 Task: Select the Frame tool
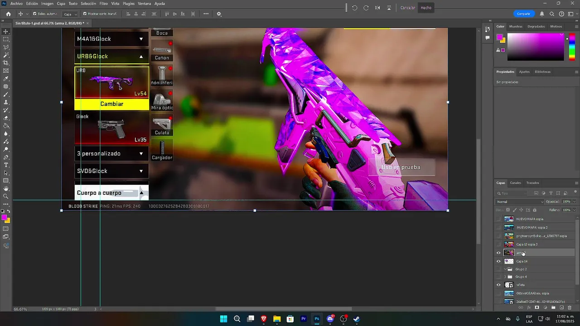coord(6,71)
